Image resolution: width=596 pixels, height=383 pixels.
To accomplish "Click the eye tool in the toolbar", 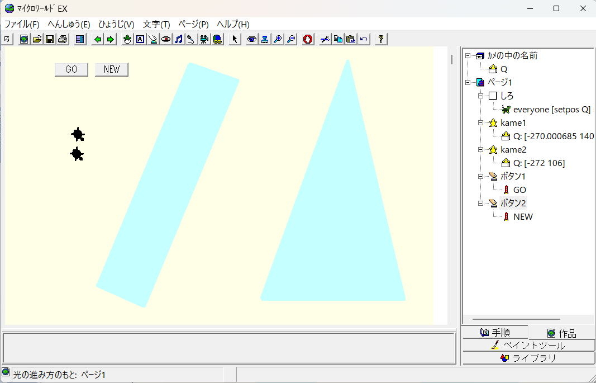I will coord(251,39).
